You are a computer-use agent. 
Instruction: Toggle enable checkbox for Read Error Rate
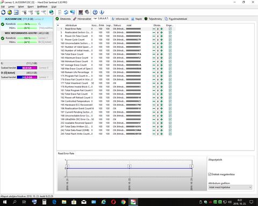[x=170, y=29]
